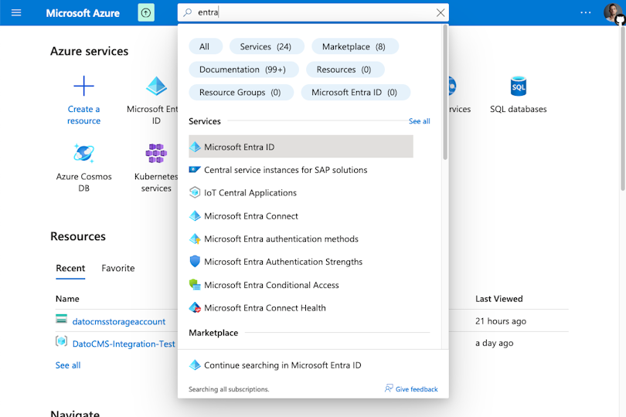Click the Give feedback person icon

pyautogui.click(x=389, y=388)
